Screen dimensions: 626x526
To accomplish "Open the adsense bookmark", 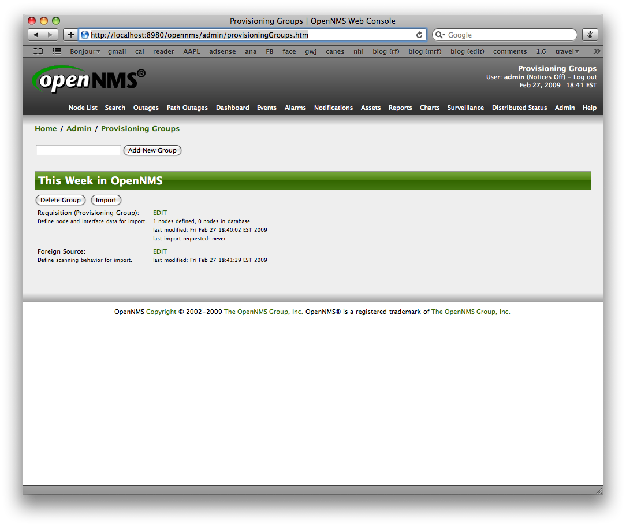I will [x=222, y=51].
